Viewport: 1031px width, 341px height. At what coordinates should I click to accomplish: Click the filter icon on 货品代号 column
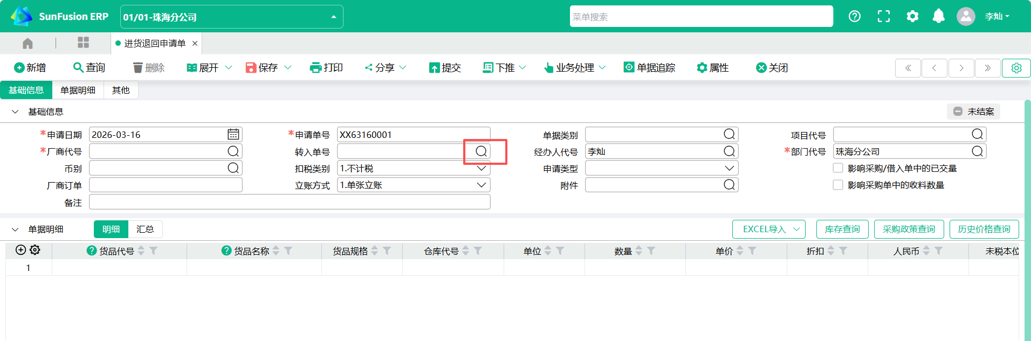[154, 251]
